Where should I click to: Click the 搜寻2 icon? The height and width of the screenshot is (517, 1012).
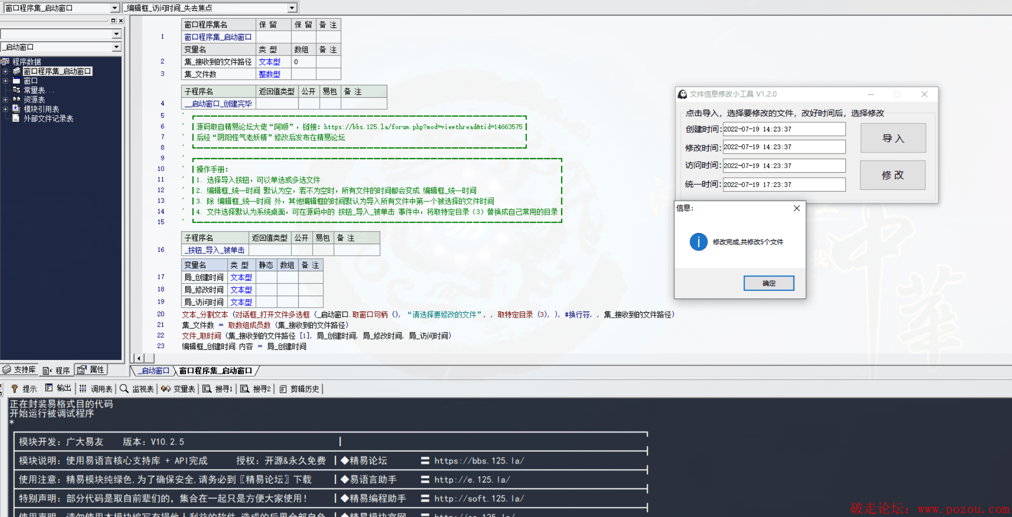(x=245, y=389)
